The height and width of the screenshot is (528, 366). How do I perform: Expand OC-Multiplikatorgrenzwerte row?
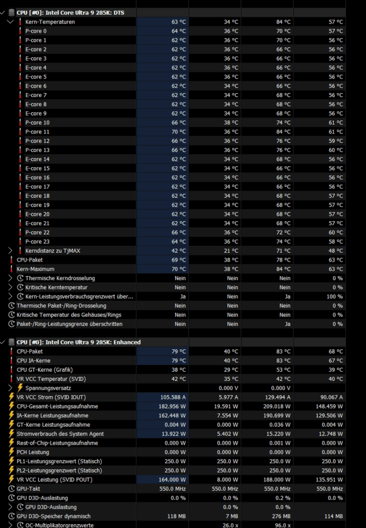(x=10, y=525)
